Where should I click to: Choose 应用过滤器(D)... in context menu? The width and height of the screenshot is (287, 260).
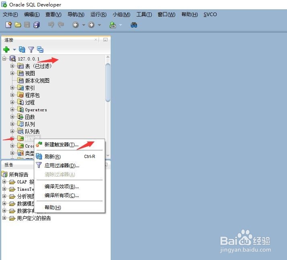click(x=70, y=165)
